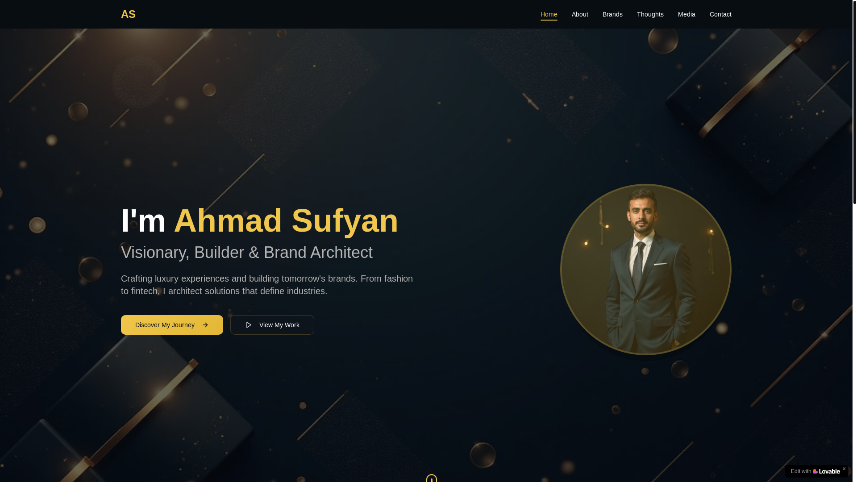This screenshot has height=482, width=857.
Task: Click the Edit with Lovable link
Action: 815,471
